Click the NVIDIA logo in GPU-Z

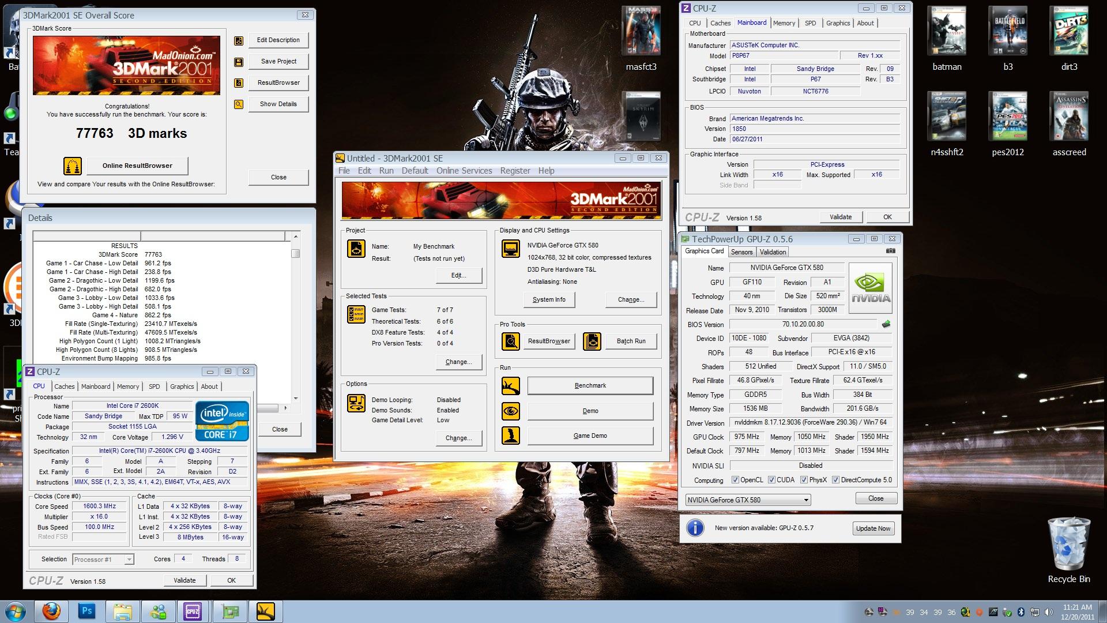click(871, 288)
